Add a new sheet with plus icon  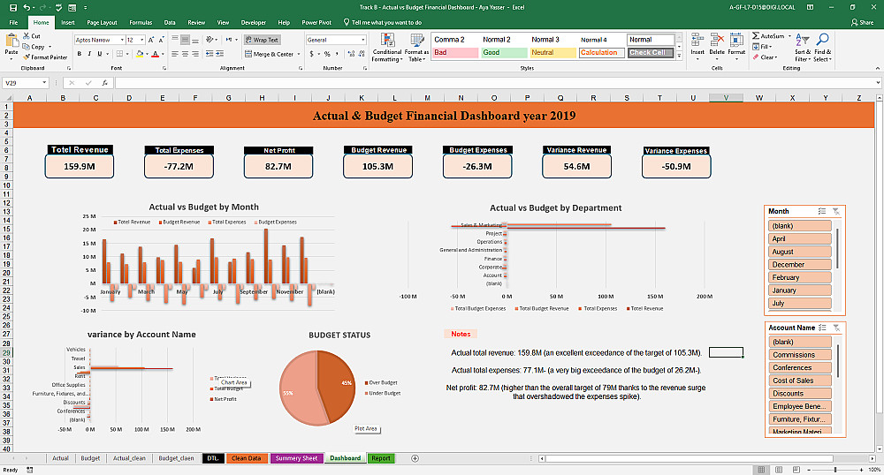415,458
